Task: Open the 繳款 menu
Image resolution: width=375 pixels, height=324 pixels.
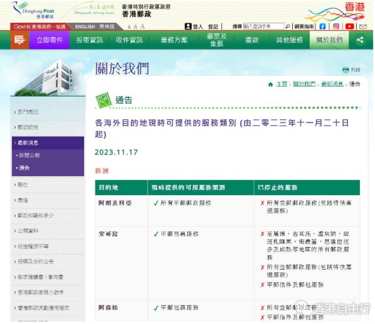Action: (252, 40)
